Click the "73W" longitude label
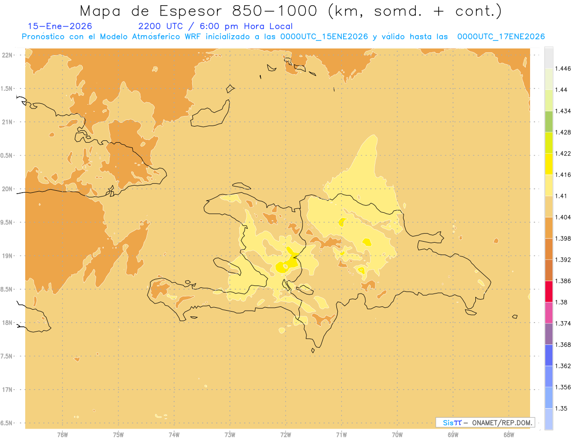 tap(230, 435)
